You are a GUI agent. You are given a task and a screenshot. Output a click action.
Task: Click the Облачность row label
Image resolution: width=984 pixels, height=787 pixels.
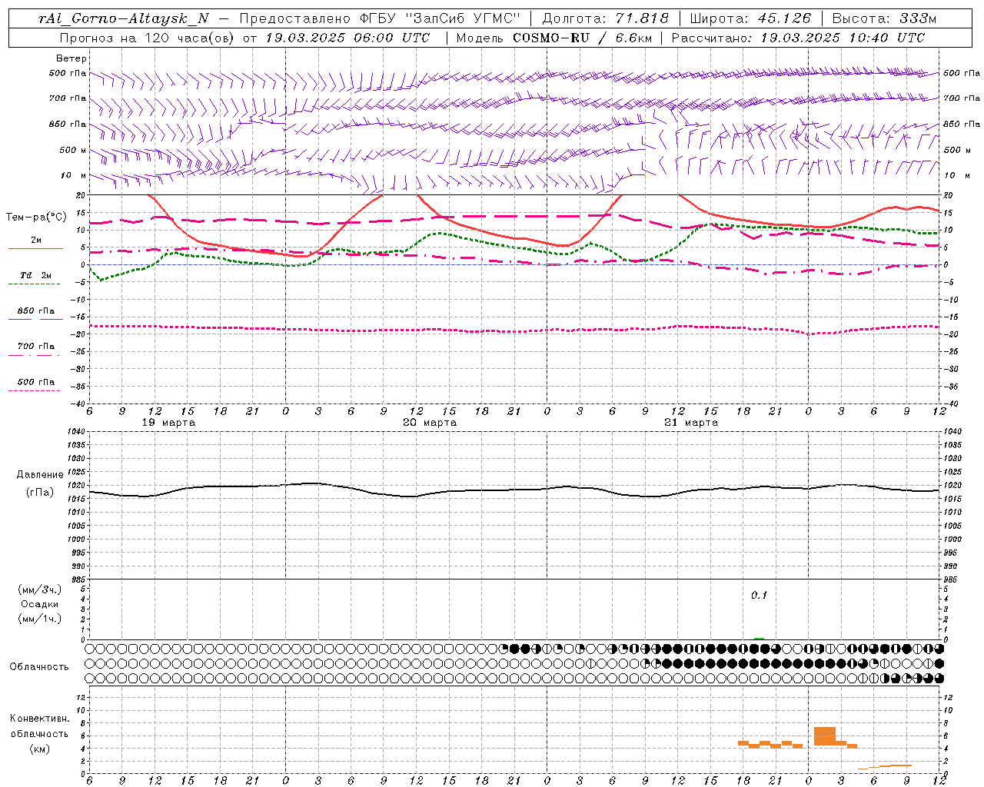[x=39, y=666]
